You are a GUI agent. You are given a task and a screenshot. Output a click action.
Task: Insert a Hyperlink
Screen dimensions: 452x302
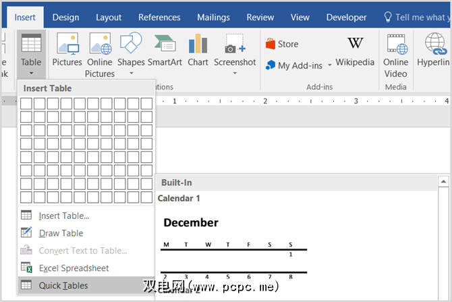(434, 50)
